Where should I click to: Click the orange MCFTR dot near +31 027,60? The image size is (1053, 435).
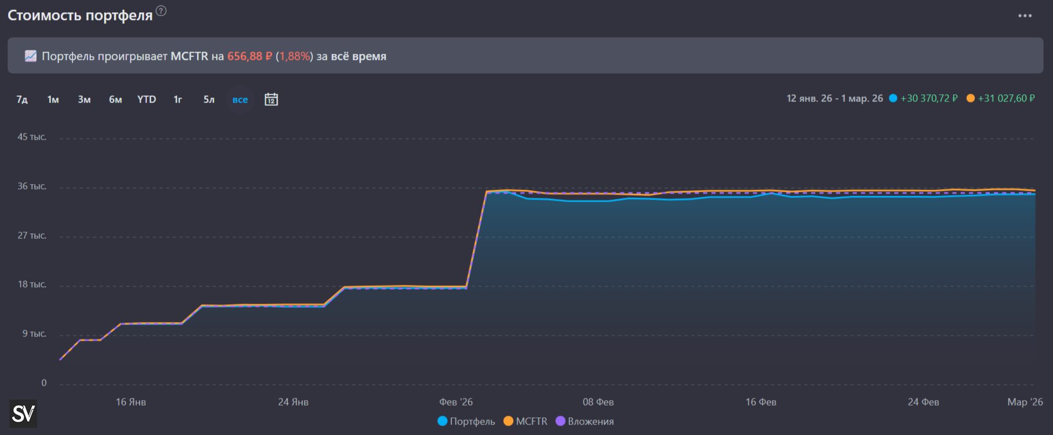[970, 98]
